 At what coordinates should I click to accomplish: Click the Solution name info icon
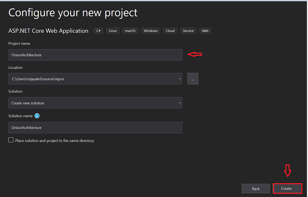click(x=37, y=116)
